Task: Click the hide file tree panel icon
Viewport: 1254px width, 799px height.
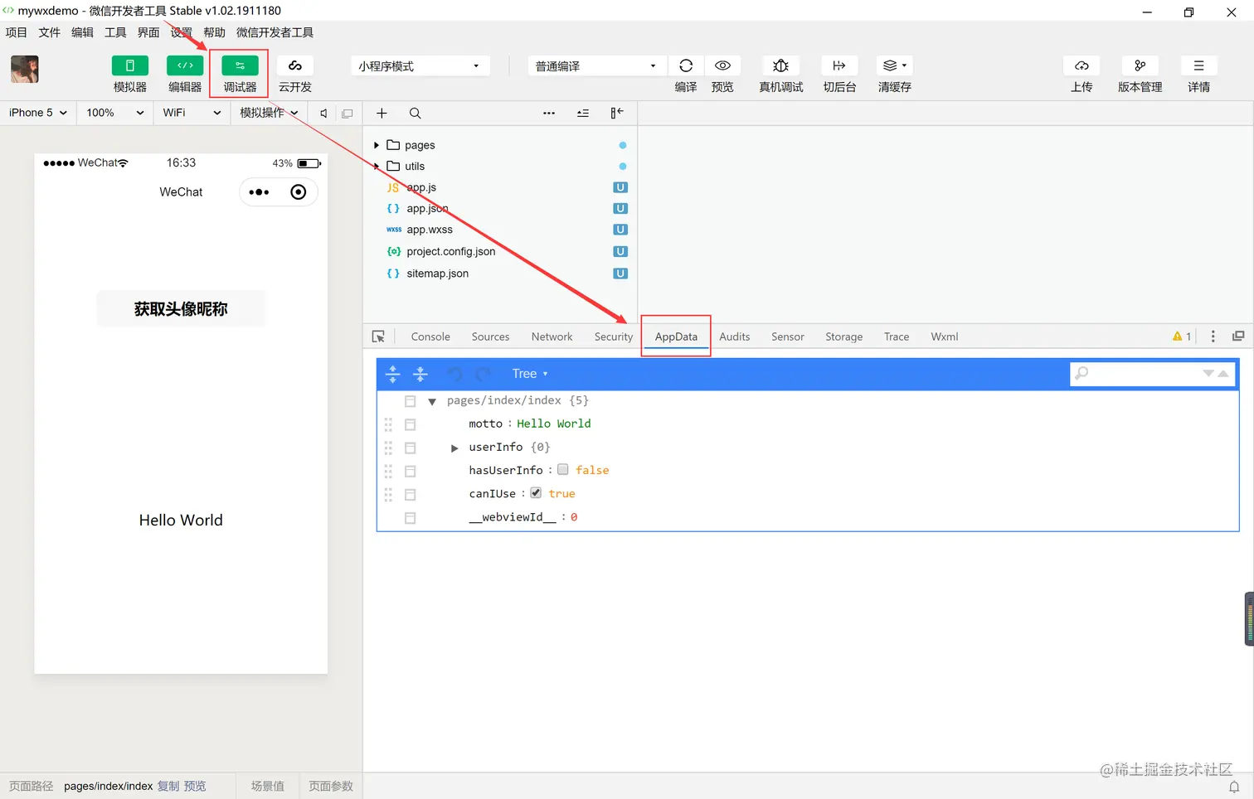Action: [617, 114]
